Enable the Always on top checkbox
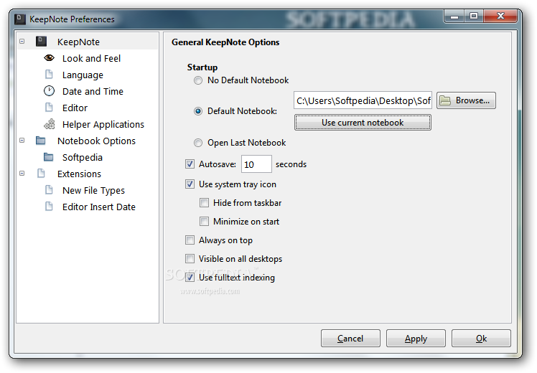 point(190,240)
